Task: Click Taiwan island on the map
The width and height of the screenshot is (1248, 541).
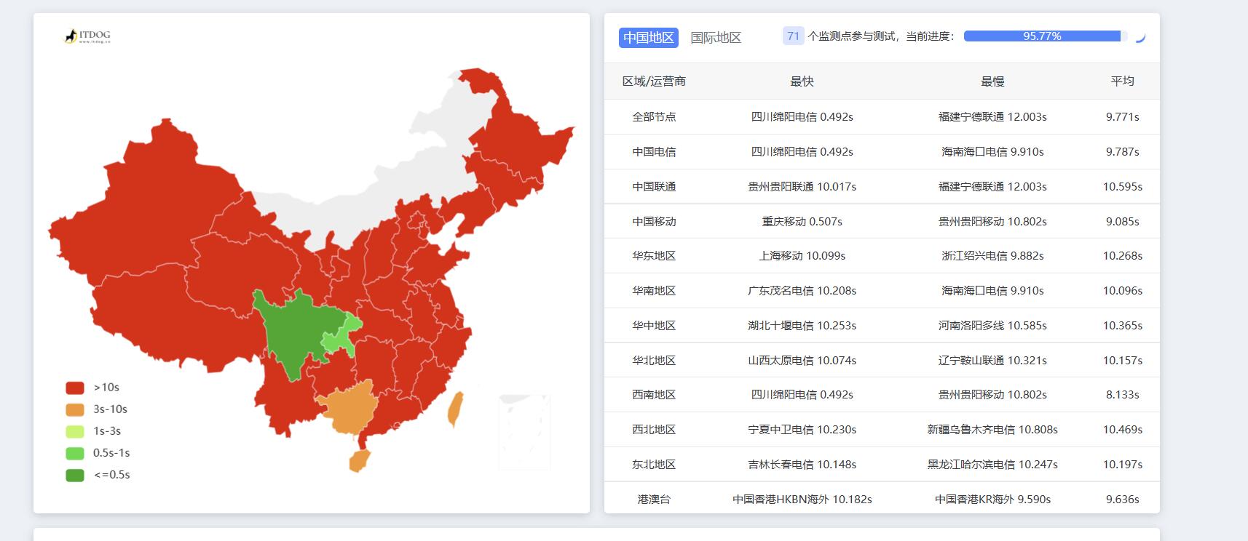Action: click(x=455, y=409)
